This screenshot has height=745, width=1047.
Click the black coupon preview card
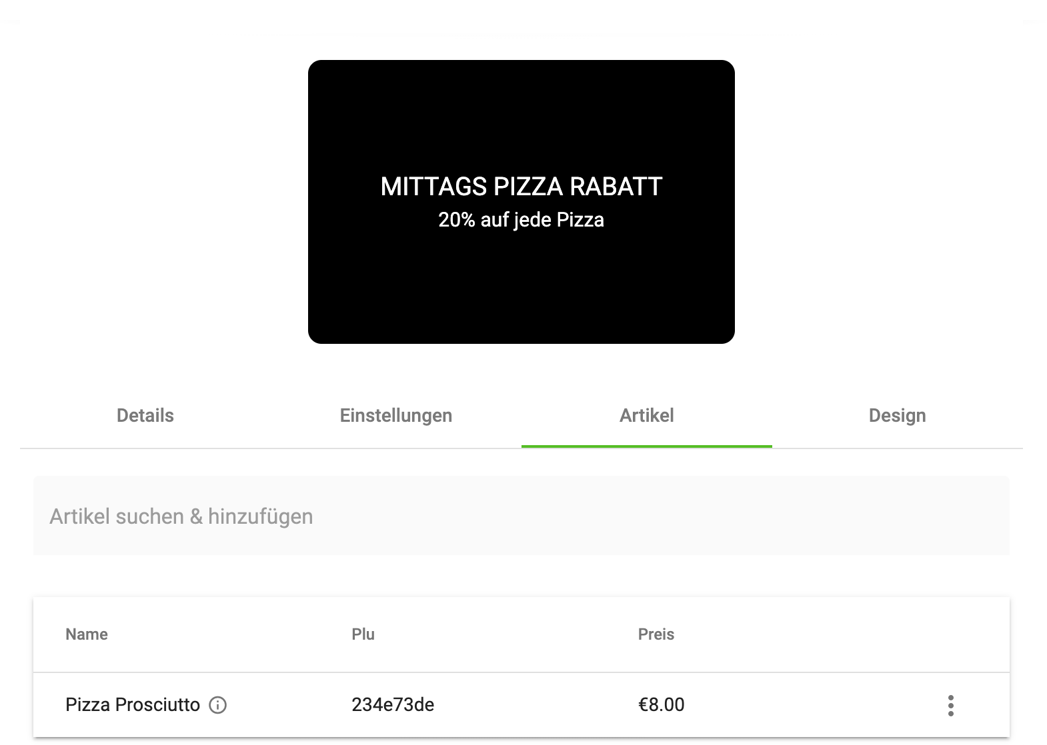pos(521,287)
